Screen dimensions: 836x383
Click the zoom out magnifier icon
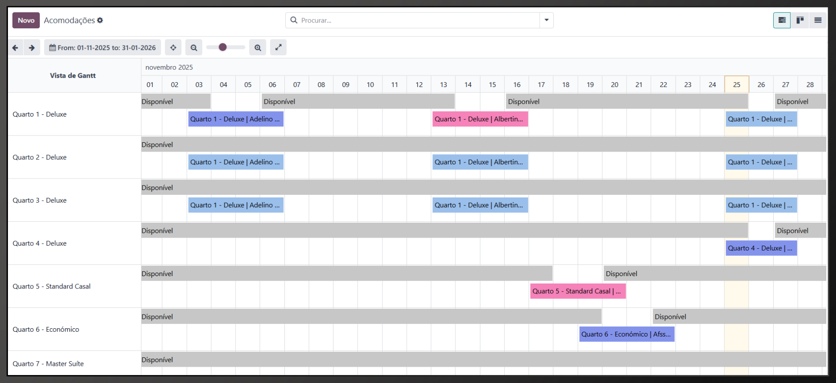[x=194, y=48]
